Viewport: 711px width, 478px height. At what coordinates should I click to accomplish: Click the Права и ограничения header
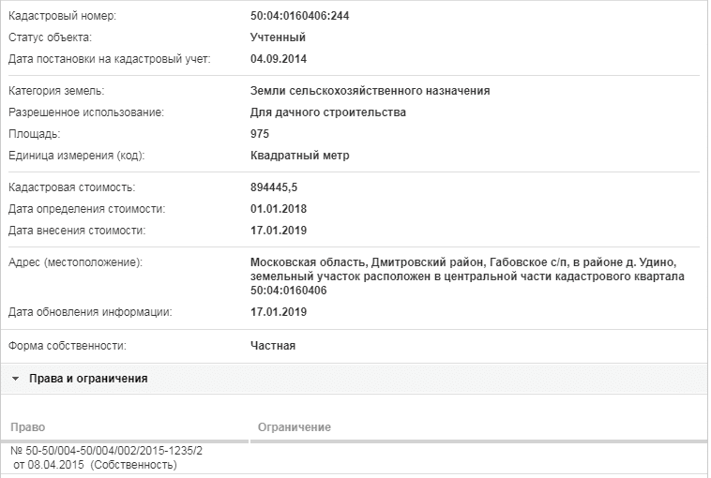click(x=88, y=379)
